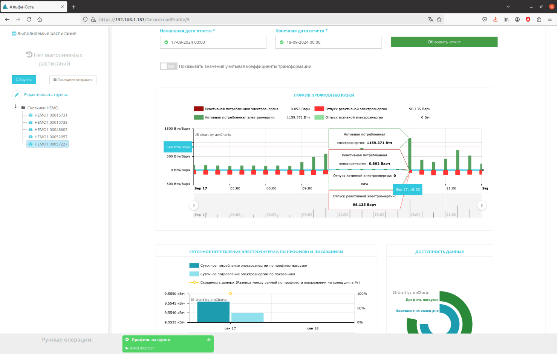Click the start date report field

click(x=213, y=42)
